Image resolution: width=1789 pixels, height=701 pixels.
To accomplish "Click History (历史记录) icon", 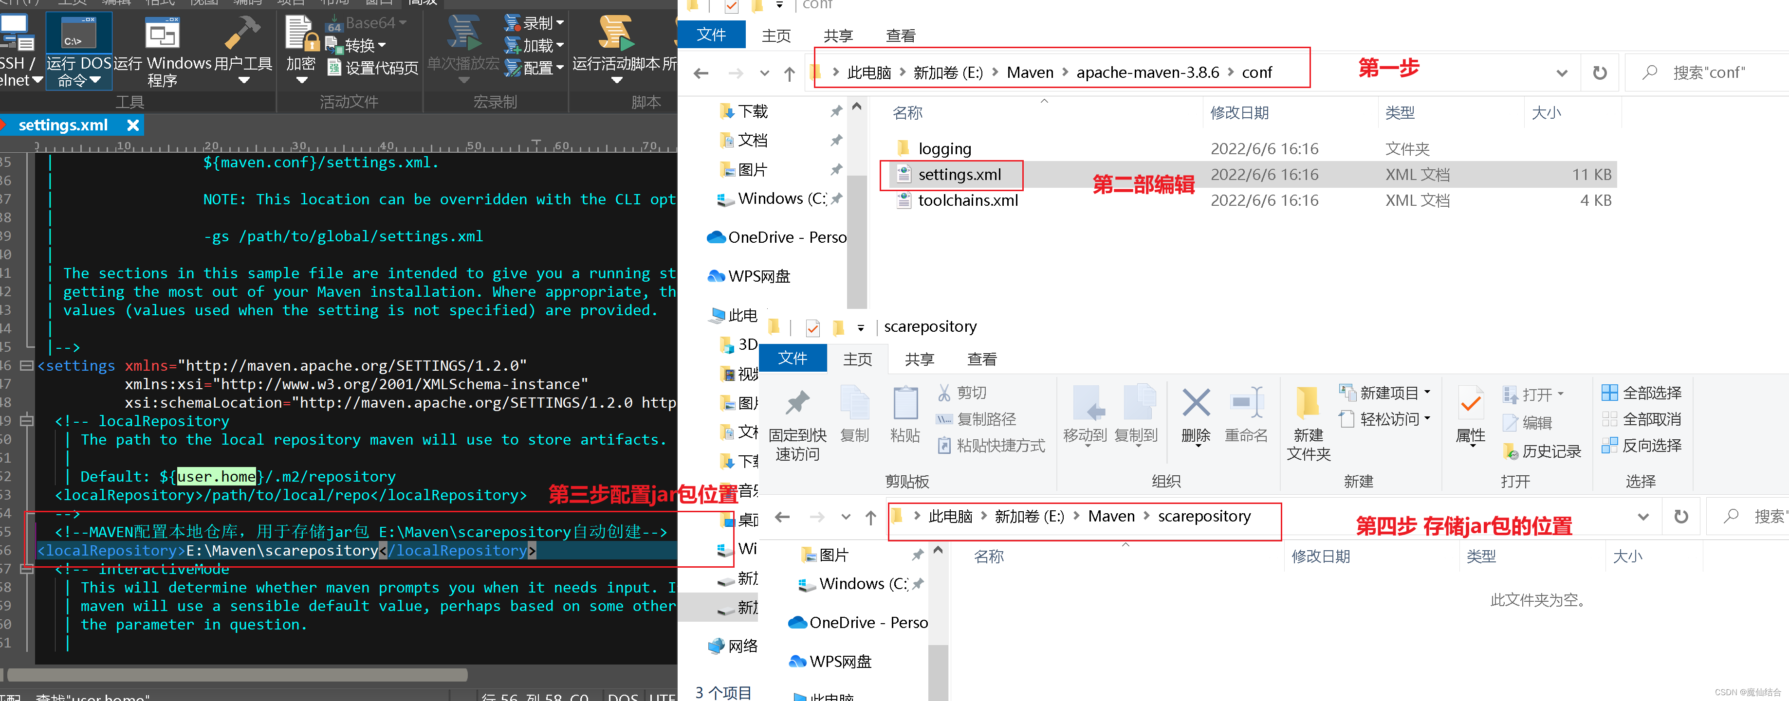I will click(x=1510, y=451).
